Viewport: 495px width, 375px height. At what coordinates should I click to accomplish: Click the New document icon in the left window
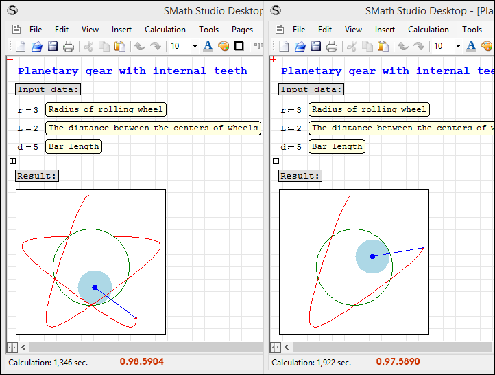click(21, 46)
